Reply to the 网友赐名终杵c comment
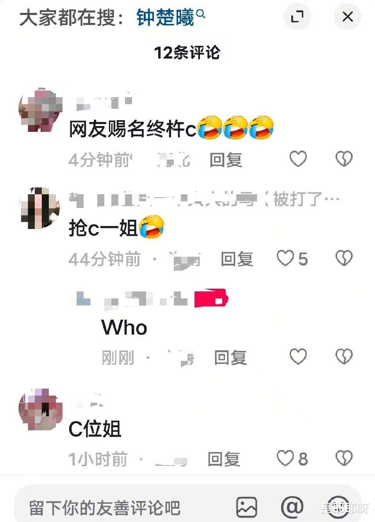375x522 pixels. (x=226, y=160)
